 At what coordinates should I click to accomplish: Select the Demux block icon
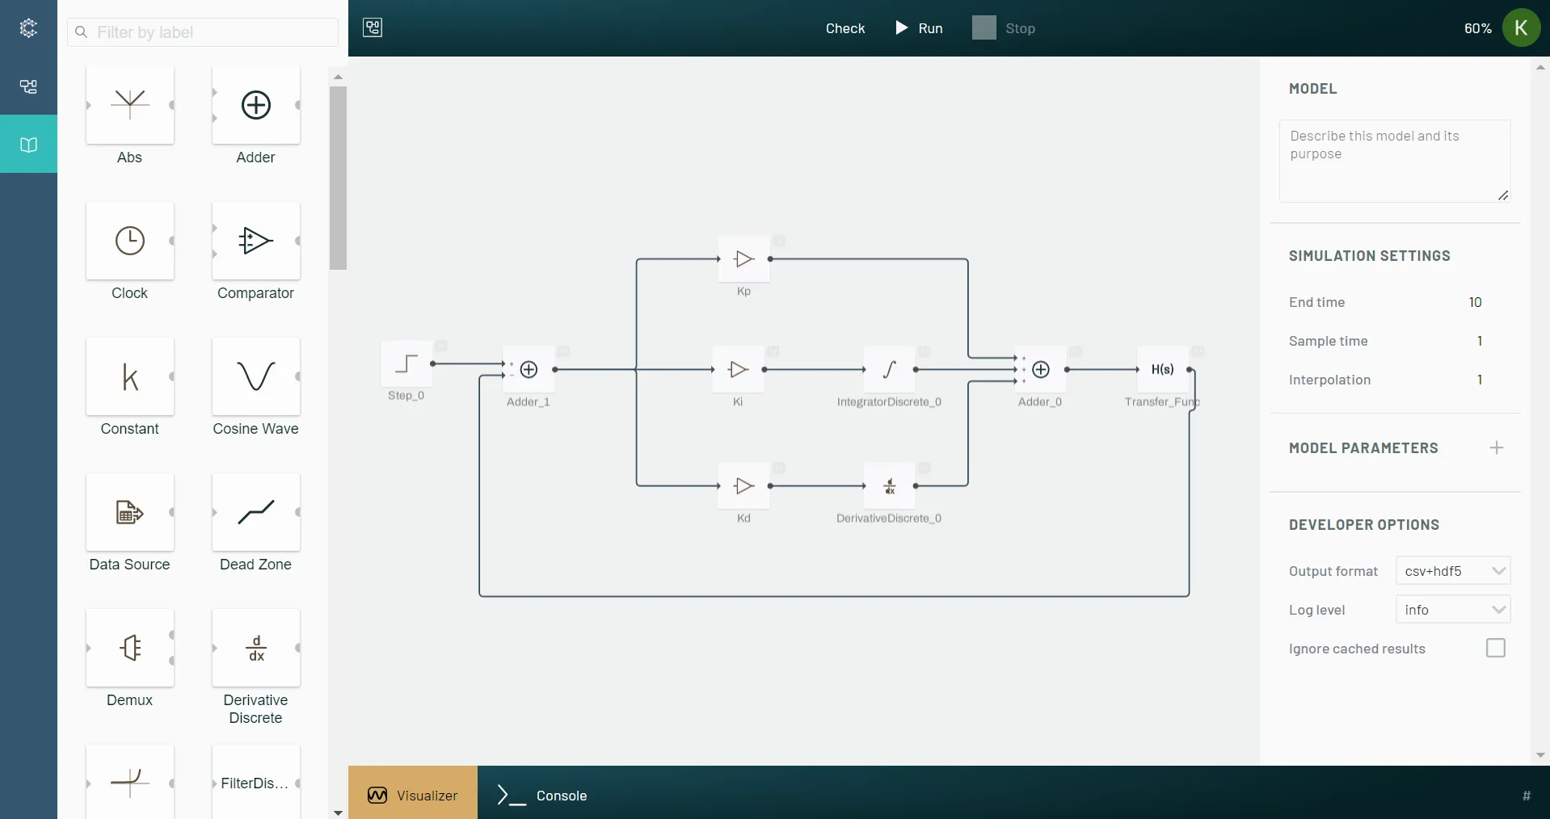point(129,649)
